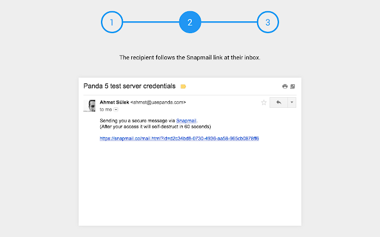Click the progress line between steps 2 and 3
This screenshot has height=237, width=380.
pyautogui.click(x=229, y=23)
